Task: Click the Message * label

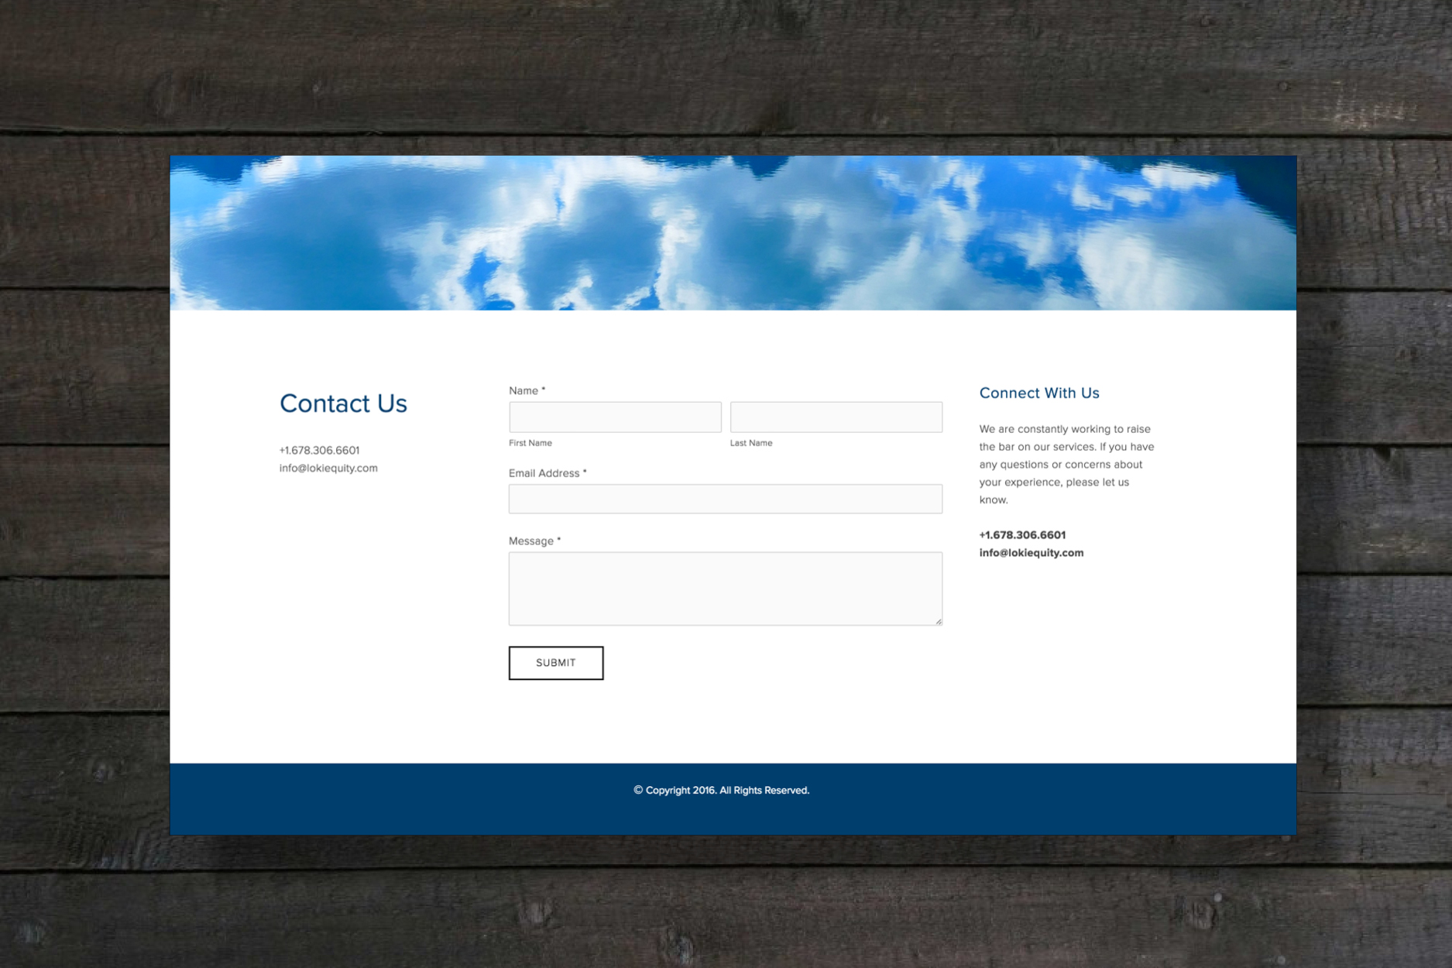Action: [x=534, y=541]
